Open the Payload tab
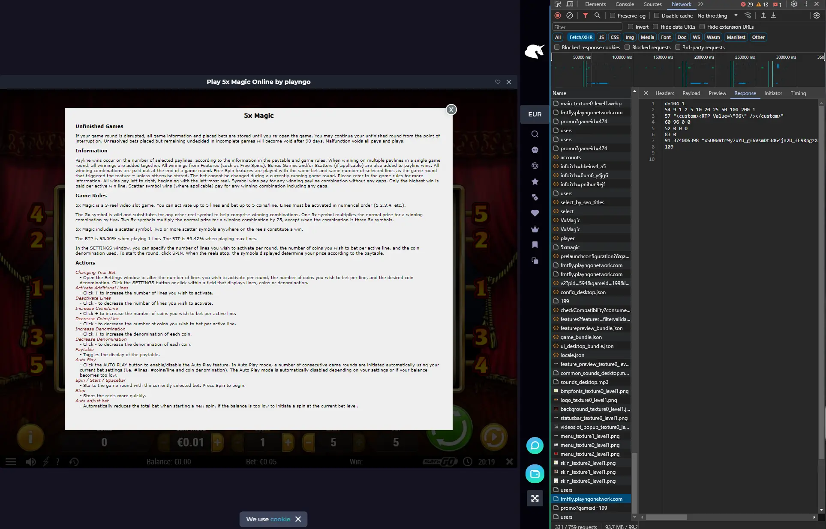The height and width of the screenshot is (529, 826). [x=691, y=93]
